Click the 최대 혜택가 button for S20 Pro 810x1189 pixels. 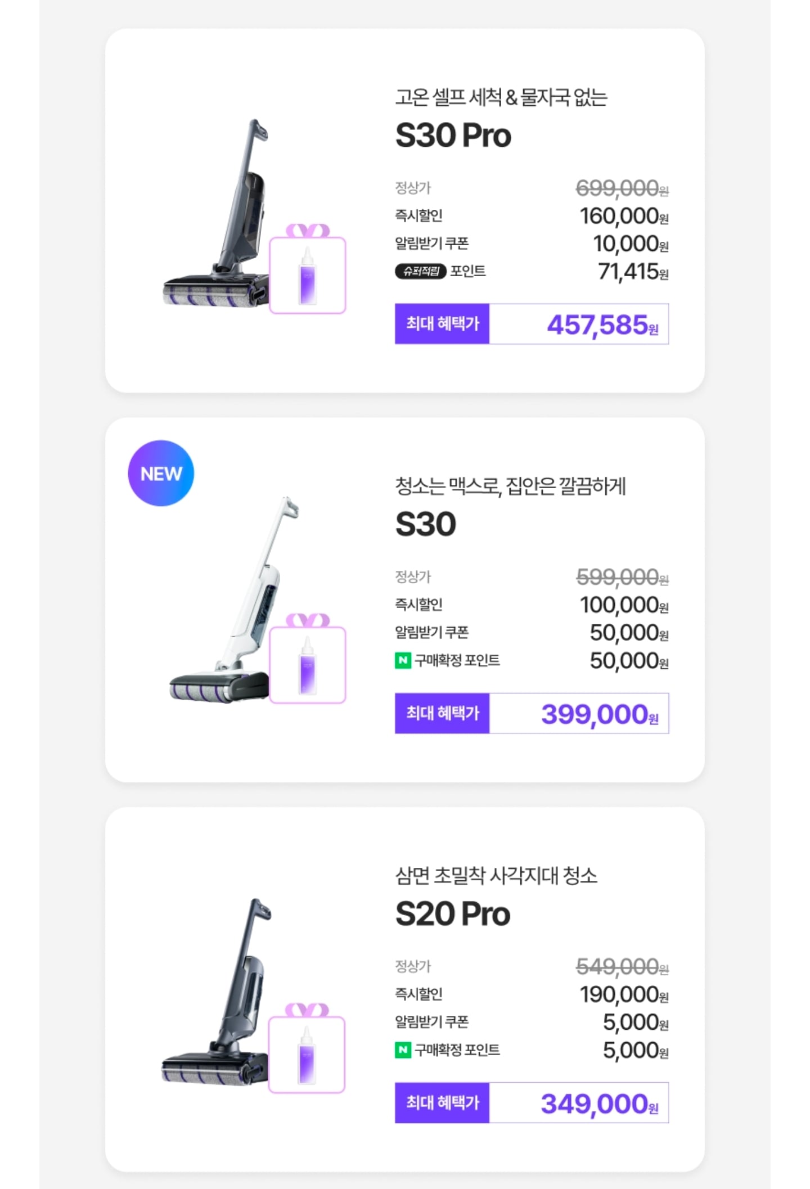coord(442,1102)
